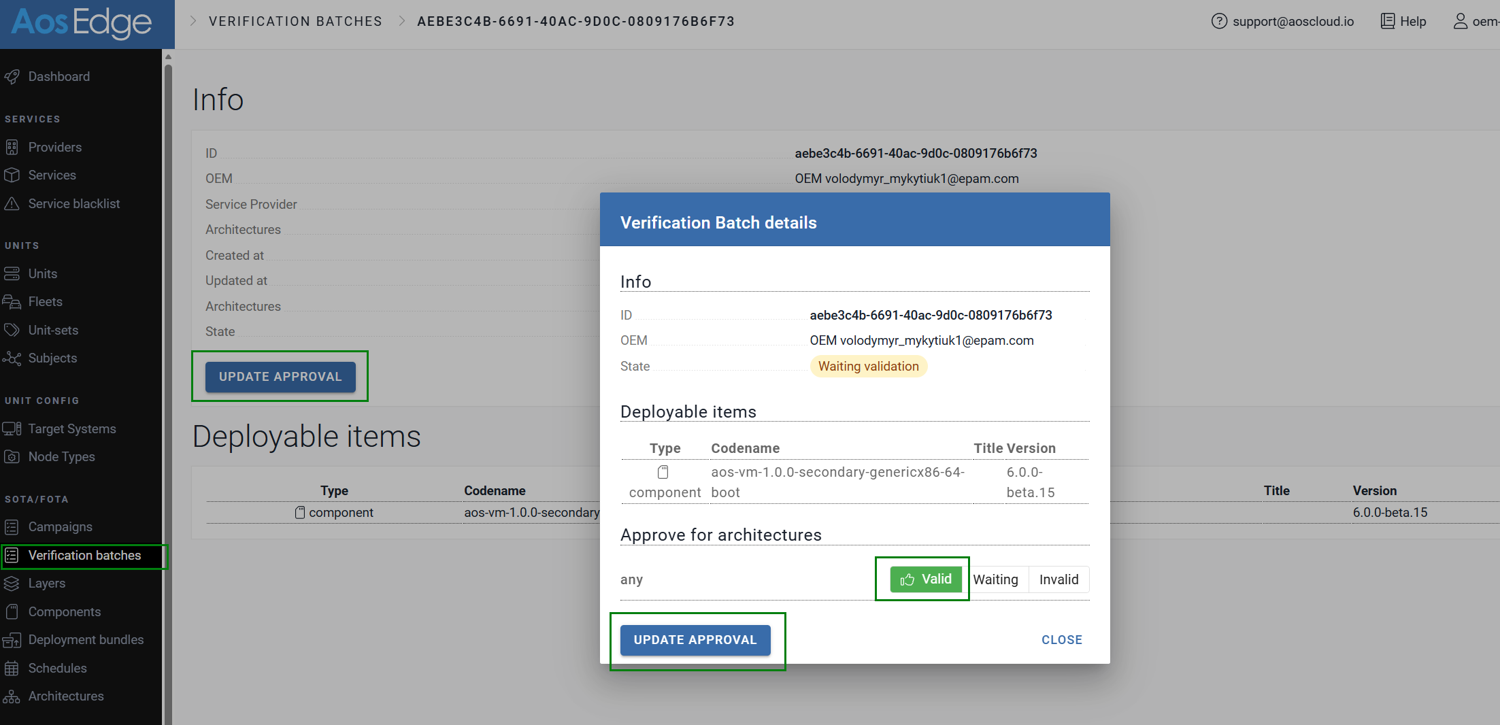Open the Components page
The width and height of the screenshot is (1500, 725).
[x=65, y=611]
